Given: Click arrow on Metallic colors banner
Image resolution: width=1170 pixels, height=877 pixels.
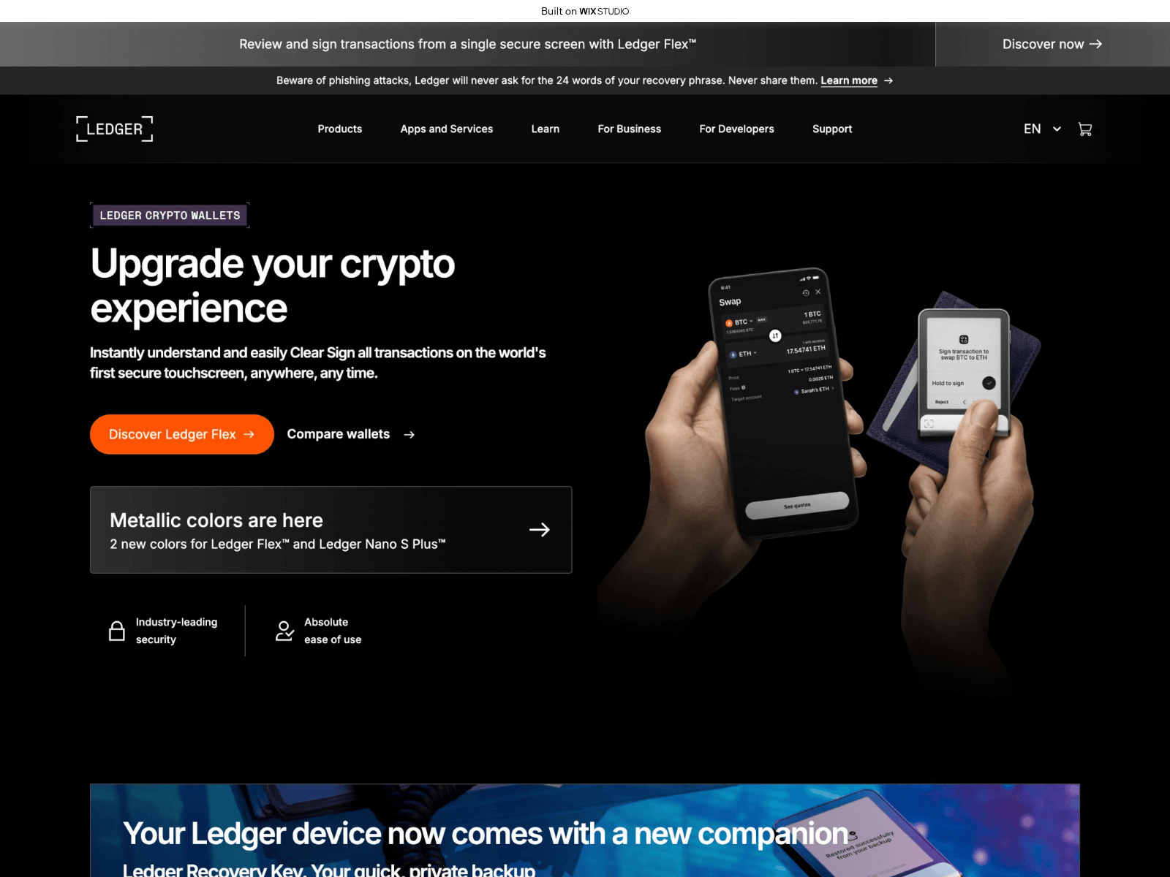Looking at the screenshot, I should point(540,530).
